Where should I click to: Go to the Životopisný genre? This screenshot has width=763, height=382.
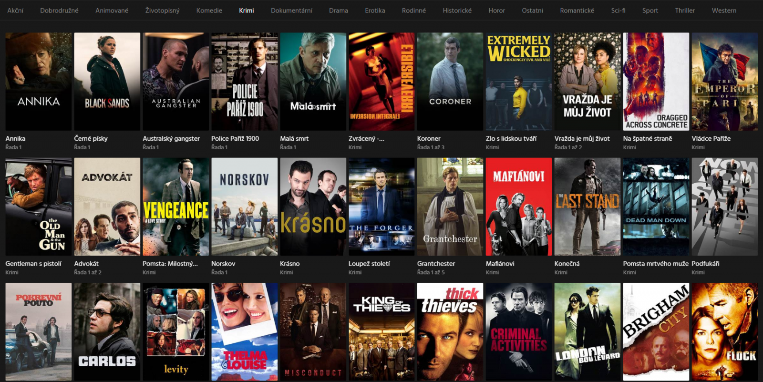pos(162,10)
